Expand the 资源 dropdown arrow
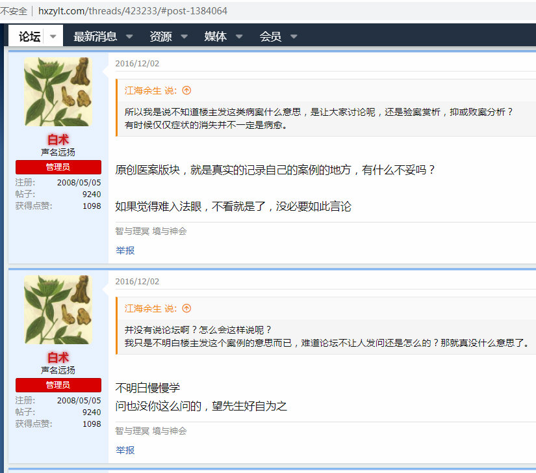536x473 pixels. (x=184, y=36)
